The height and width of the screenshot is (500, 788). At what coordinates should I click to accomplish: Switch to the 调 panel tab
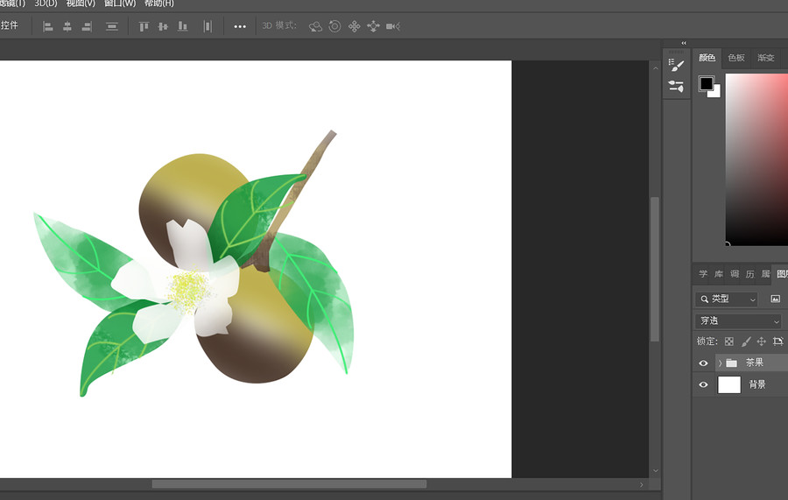(x=735, y=274)
